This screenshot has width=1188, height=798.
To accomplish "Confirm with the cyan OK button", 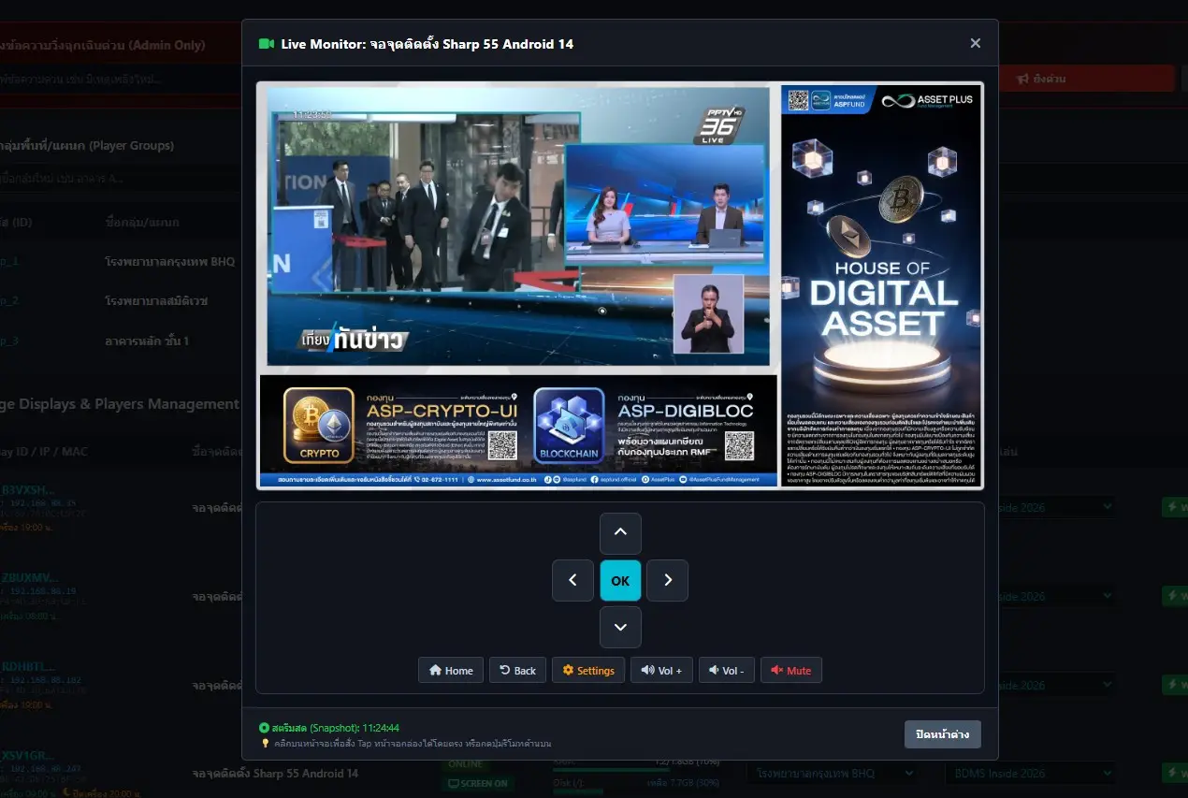I will 620,580.
